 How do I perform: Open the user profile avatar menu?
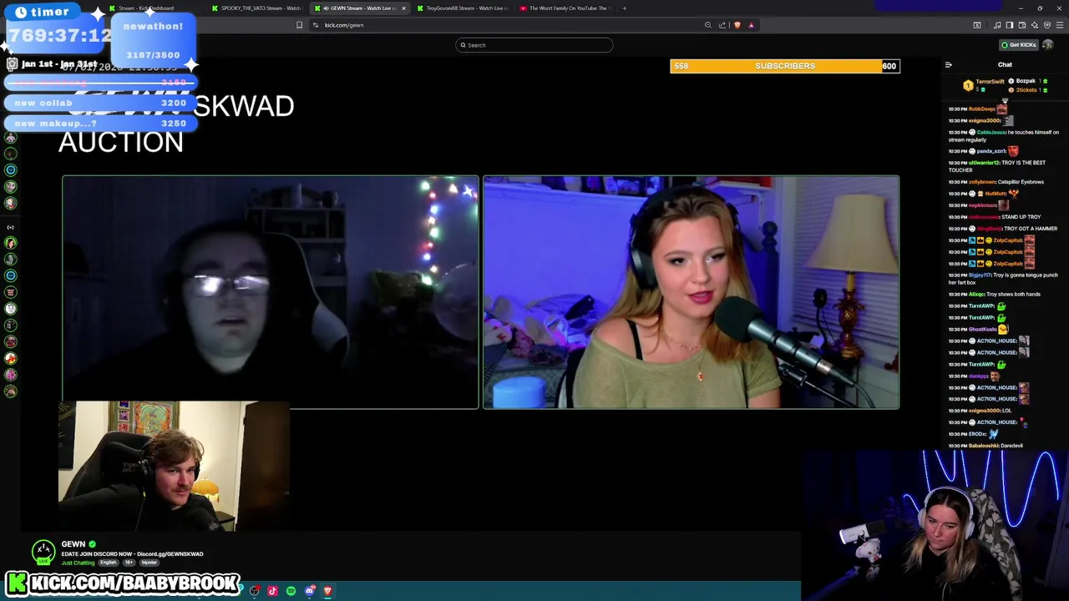(x=1048, y=45)
